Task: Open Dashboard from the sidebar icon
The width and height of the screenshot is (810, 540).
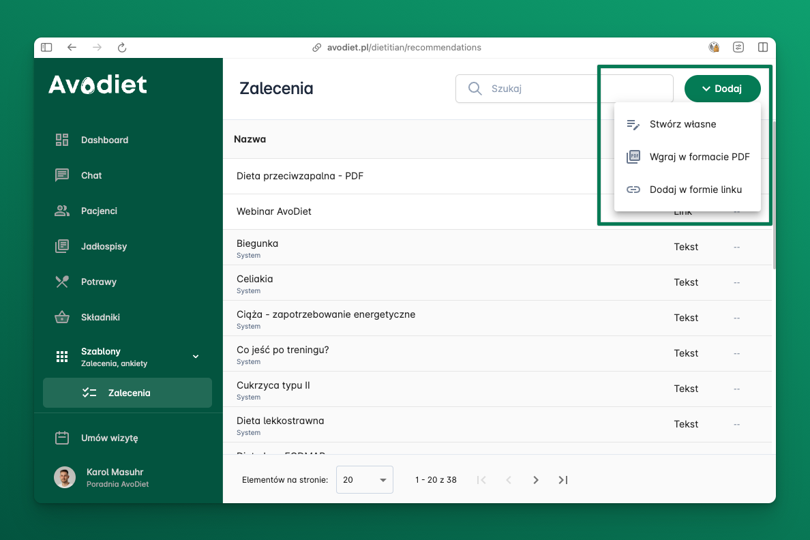Action: click(62, 140)
